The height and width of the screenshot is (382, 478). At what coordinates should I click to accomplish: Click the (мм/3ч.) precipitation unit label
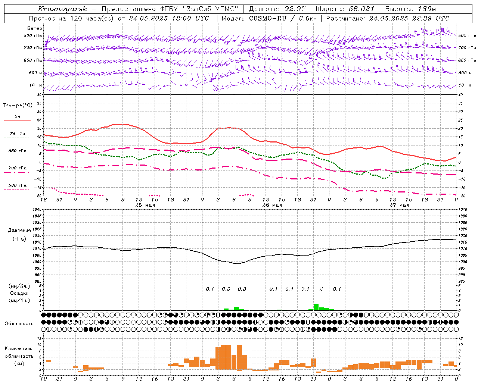tap(19, 286)
